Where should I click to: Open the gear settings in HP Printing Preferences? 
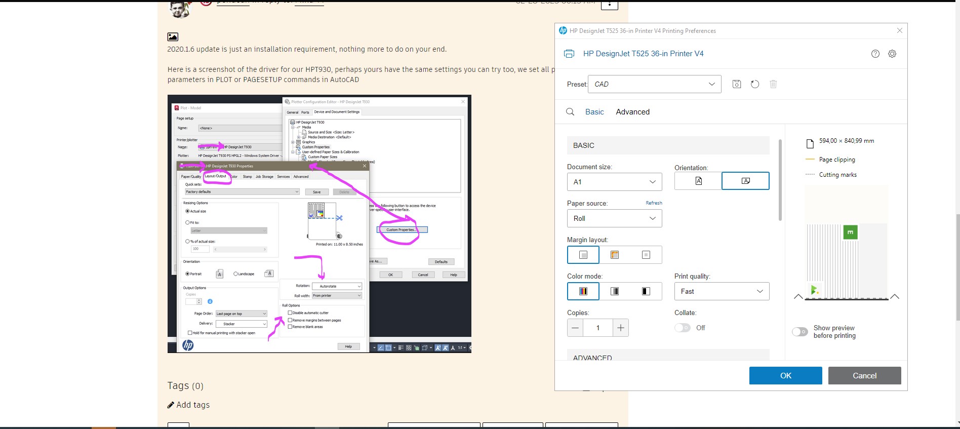click(x=892, y=54)
